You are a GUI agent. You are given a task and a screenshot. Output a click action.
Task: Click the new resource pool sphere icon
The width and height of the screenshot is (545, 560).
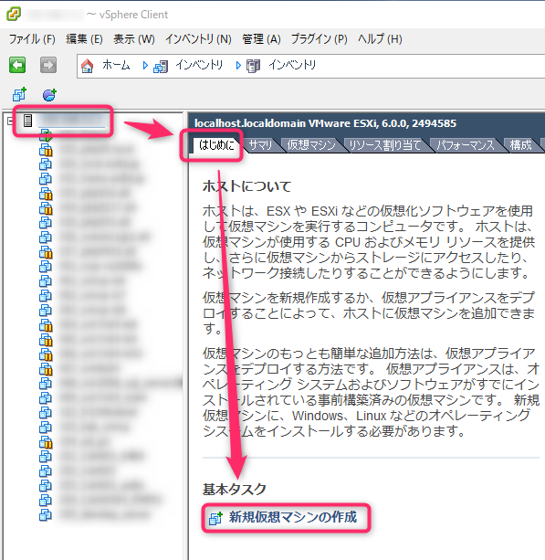click(x=49, y=95)
